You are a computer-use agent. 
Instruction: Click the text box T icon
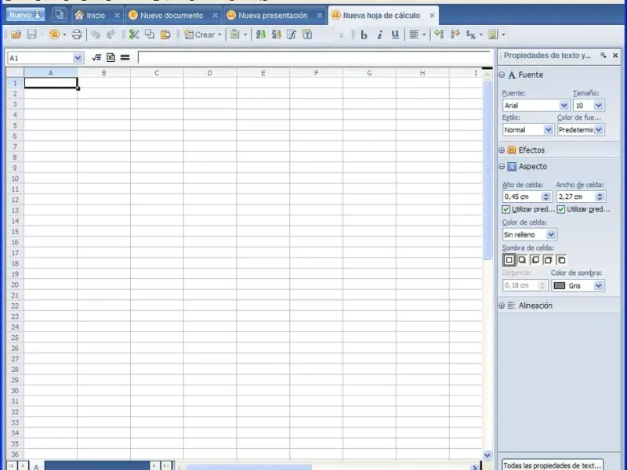click(307, 34)
